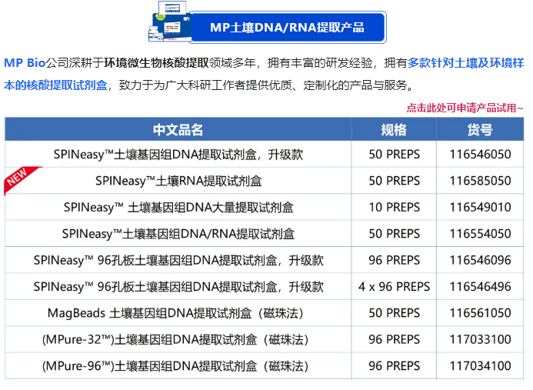Click the (MPure-32) 土壤基因组DNA提取试剂盒 name

click(x=175, y=340)
